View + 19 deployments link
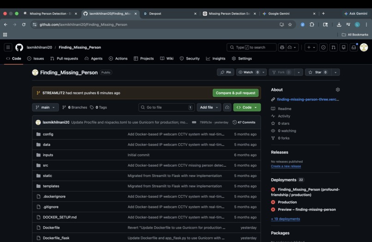The image size is (372, 242). coord(285,219)
